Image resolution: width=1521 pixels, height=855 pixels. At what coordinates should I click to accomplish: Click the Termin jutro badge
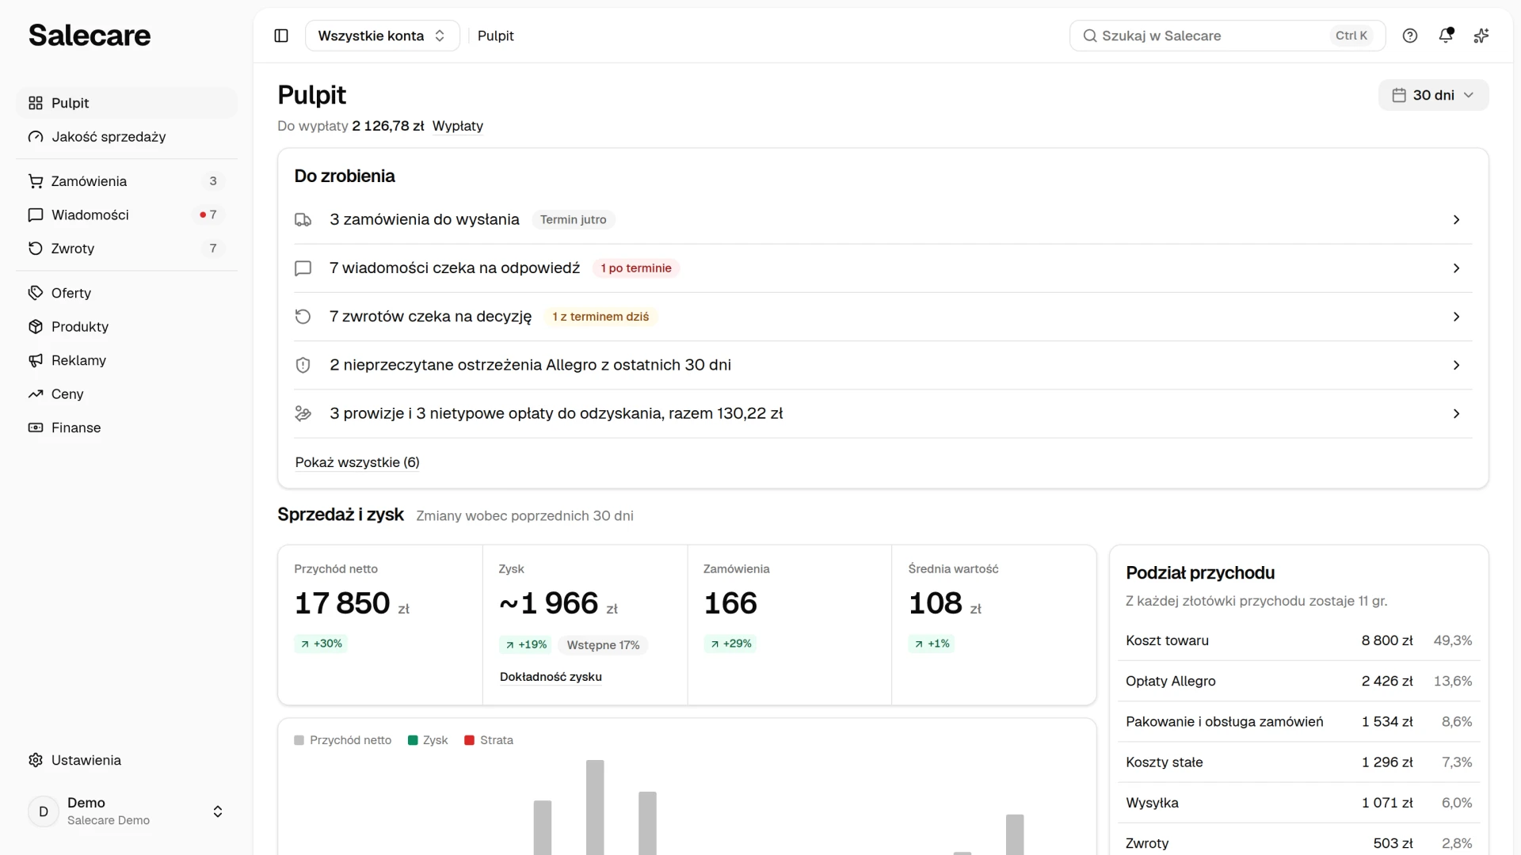(573, 220)
